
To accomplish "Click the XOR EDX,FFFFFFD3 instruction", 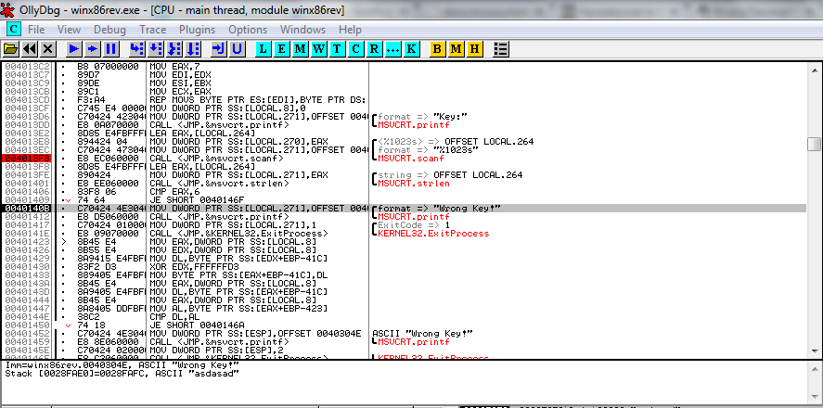I will click(x=194, y=267).
